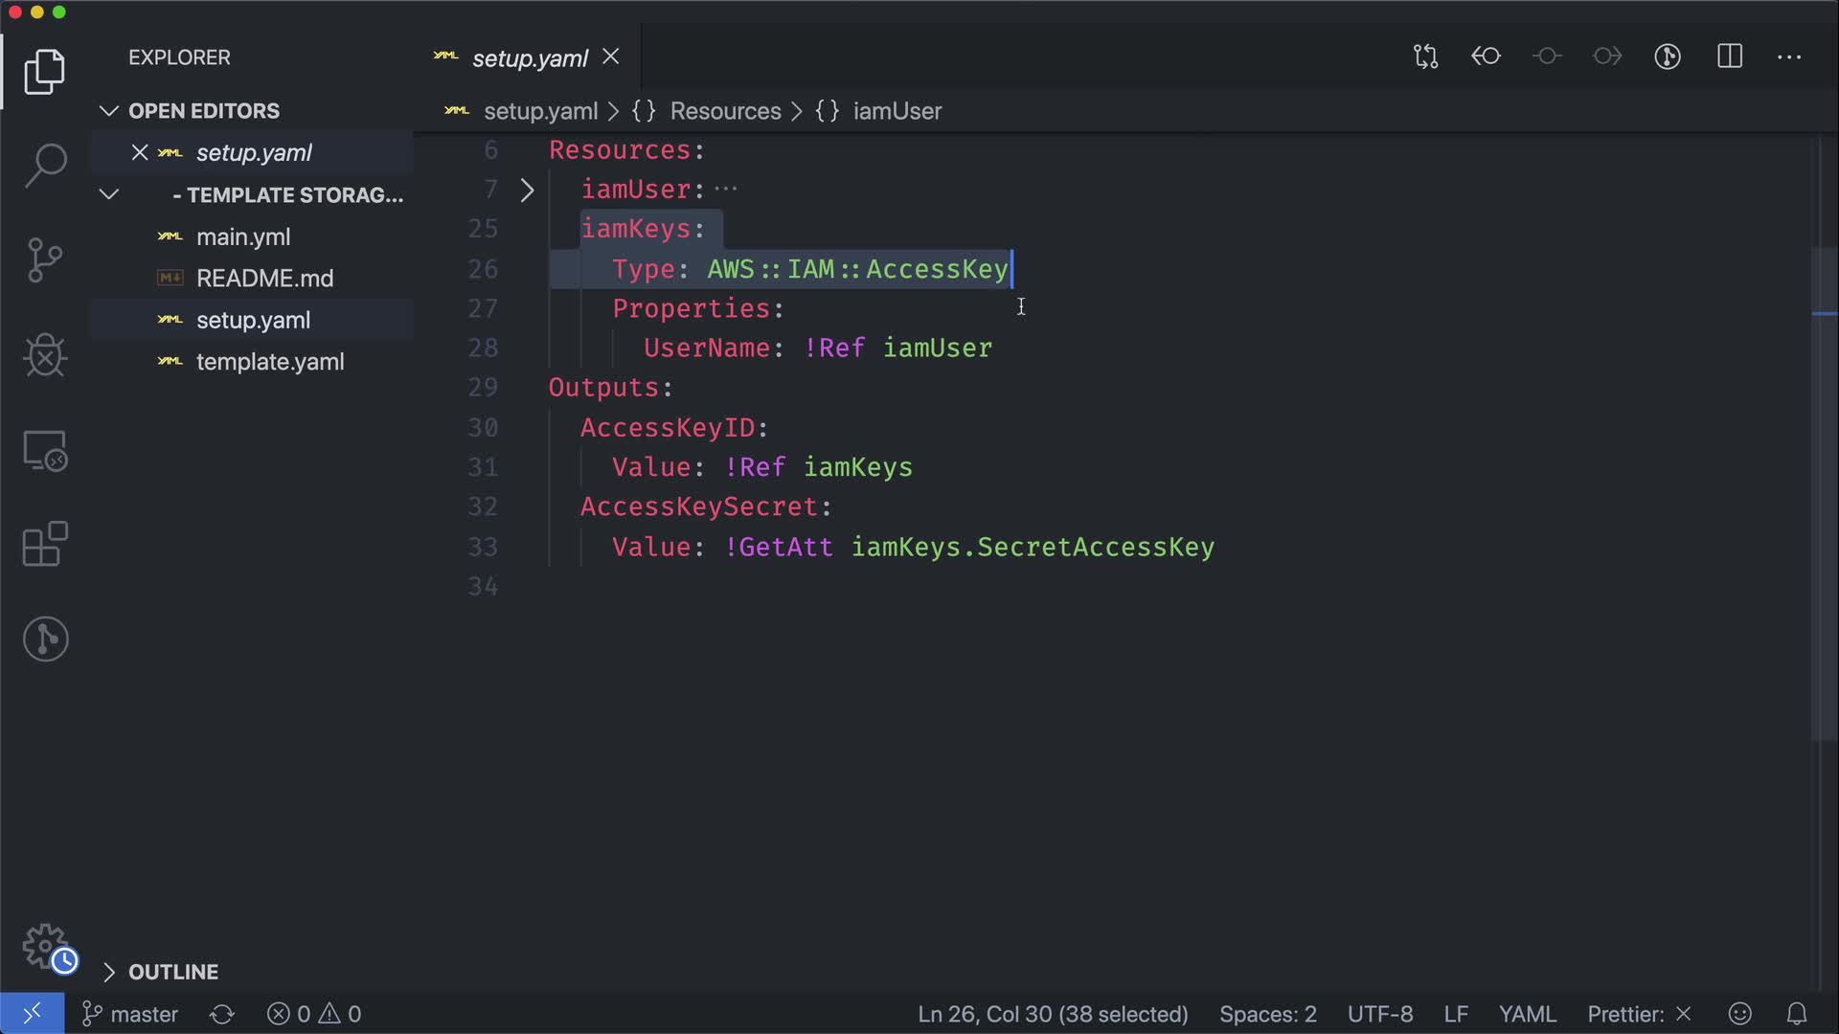Expand the folded iamUser block
The width and height of the screenshot is (1839, 1034).
tap(527, 190)
